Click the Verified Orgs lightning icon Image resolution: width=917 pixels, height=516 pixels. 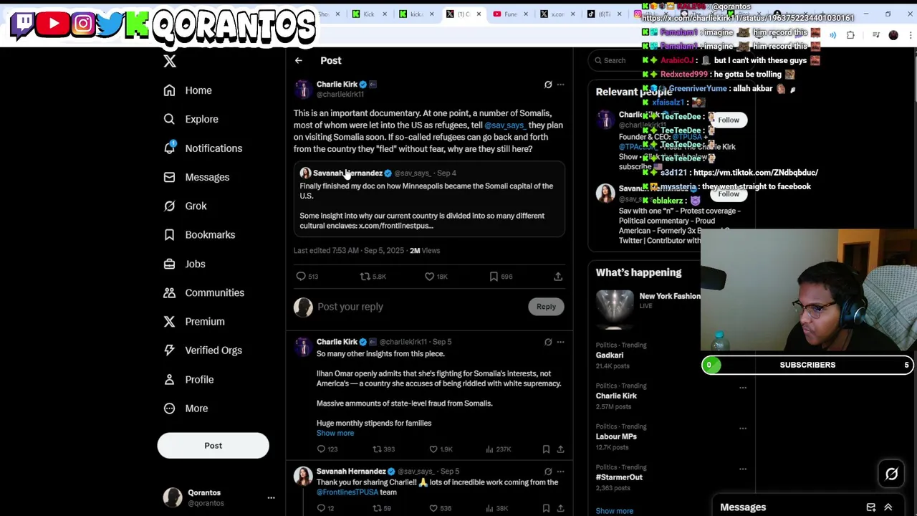(x=169, y=350)
